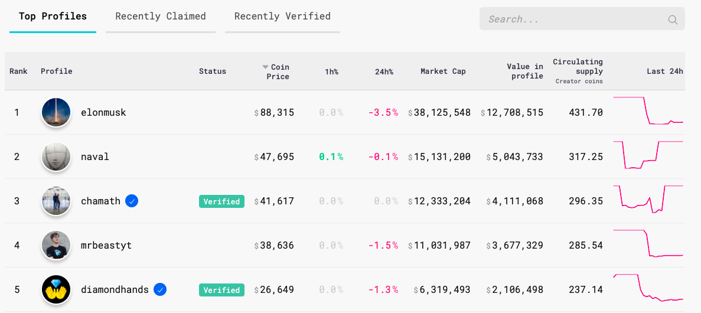Switch to the Top Profiles tab
This screenshot has width=701, height=313.
pyautogui.click(x=53, y=17)
